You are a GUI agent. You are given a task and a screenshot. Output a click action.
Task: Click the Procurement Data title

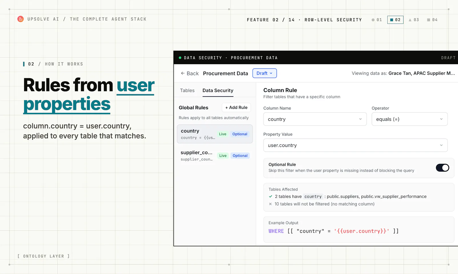point(226,74)
